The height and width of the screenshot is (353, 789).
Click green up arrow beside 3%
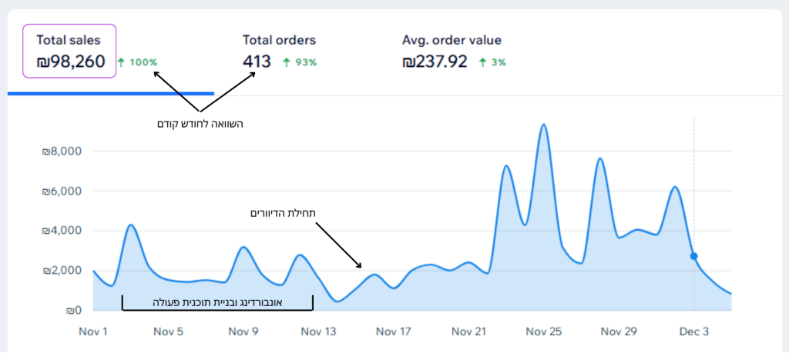coord(483,62)
